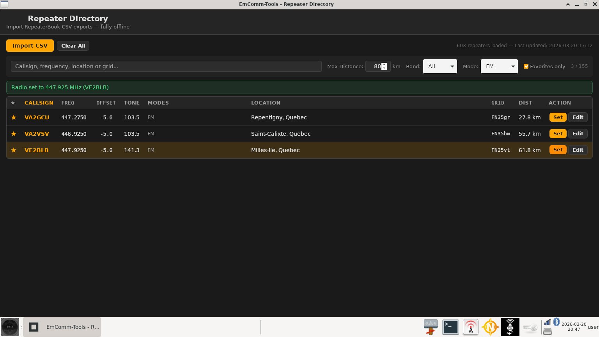Set radio to VE2BLB repeater

click(558, 150)
